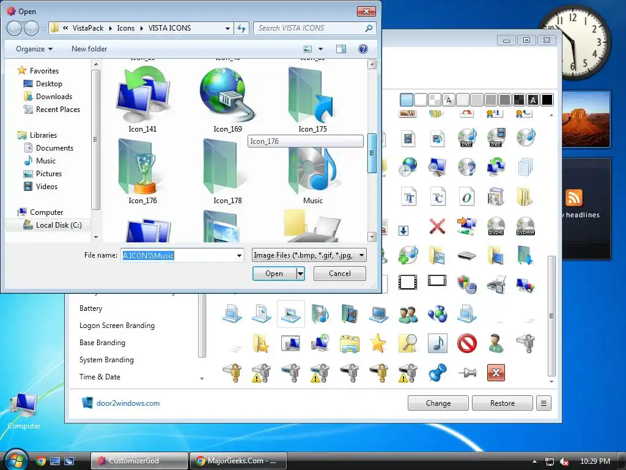Open the System Branding category
The image size is (626, 470).
pyautogui.click(x=106, y=360)
